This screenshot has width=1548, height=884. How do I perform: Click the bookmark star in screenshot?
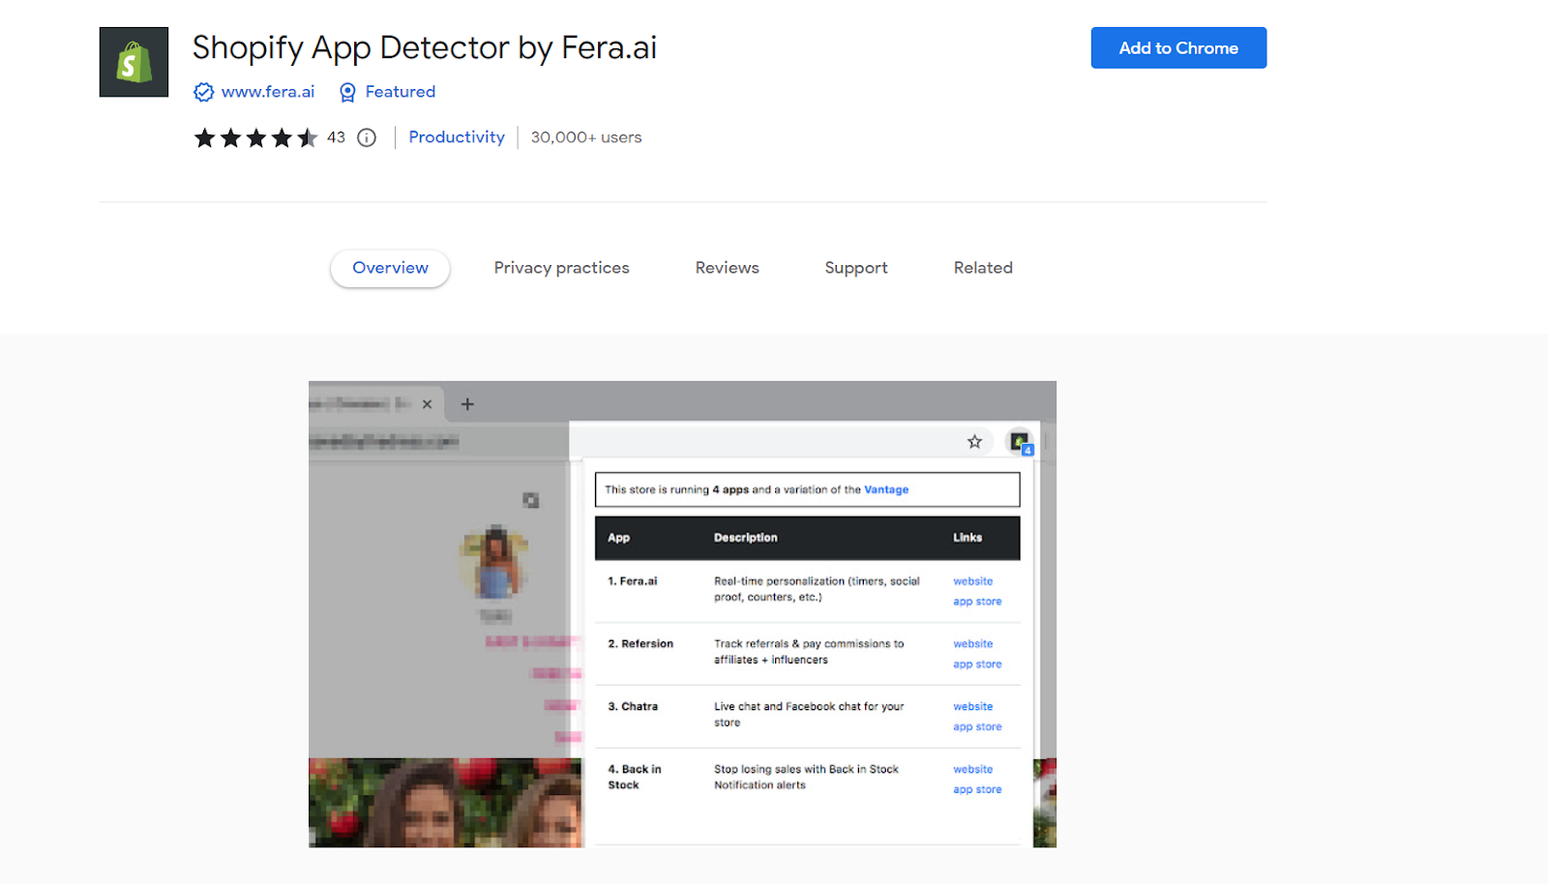click(x=974, y=442)
